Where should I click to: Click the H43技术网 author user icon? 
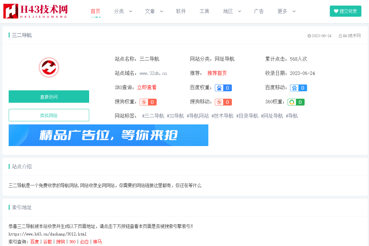pyautogui.click(x=340, y=36)
